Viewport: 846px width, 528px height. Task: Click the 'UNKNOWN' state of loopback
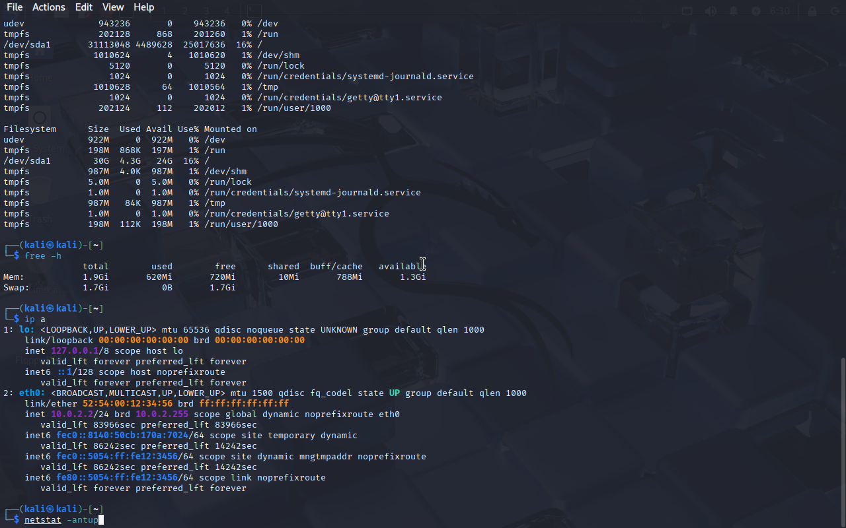click(339, 330)
